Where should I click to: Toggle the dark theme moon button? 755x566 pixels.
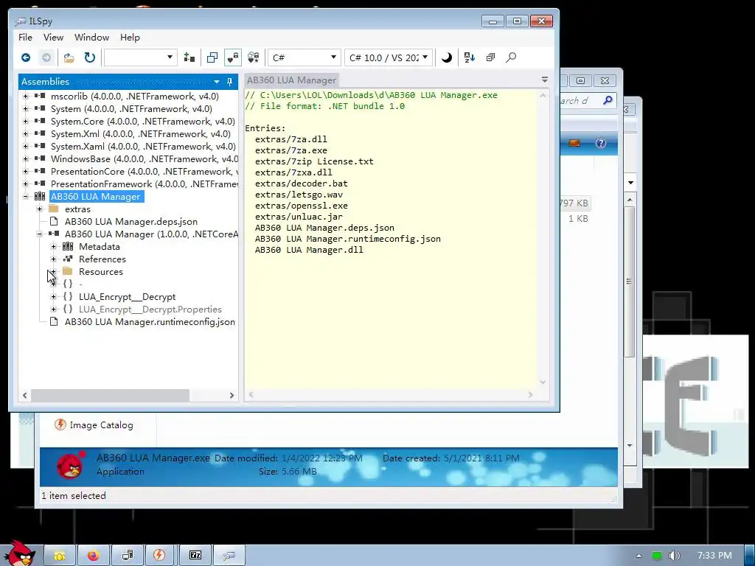(447, 57)
